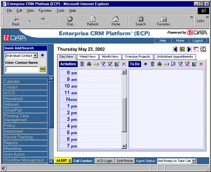This screenshot has height=172, width=211.
Task: Mark To Do green check icon
Action: (x=194, y=64)
